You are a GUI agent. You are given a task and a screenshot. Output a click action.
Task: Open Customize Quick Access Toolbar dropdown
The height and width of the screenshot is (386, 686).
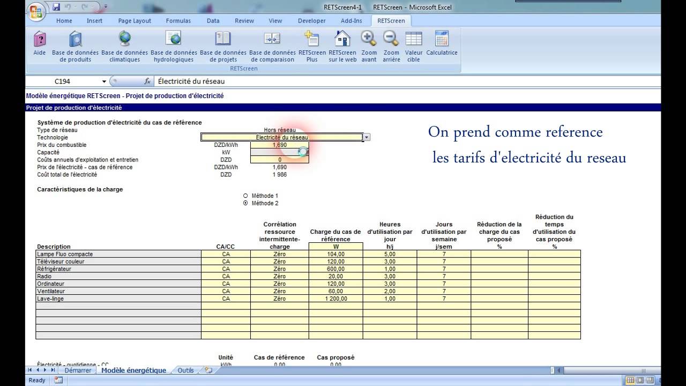(106, 7)
